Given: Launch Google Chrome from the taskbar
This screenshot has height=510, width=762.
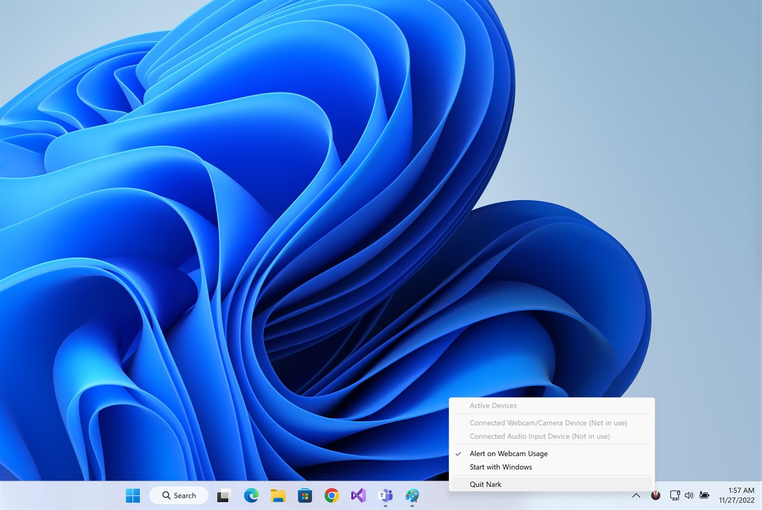Looking at the screenshot, I should [x=331, y=496].
